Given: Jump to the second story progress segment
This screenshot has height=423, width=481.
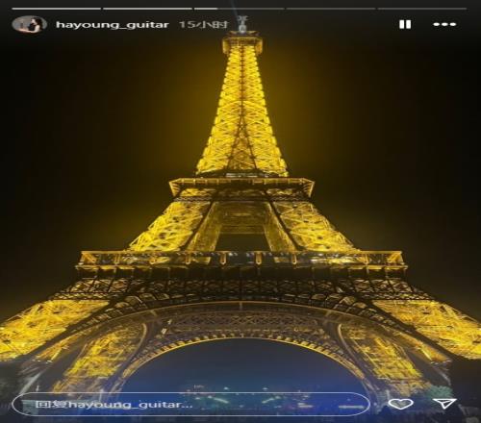Looking at the screenshot, I should [147, 9].
